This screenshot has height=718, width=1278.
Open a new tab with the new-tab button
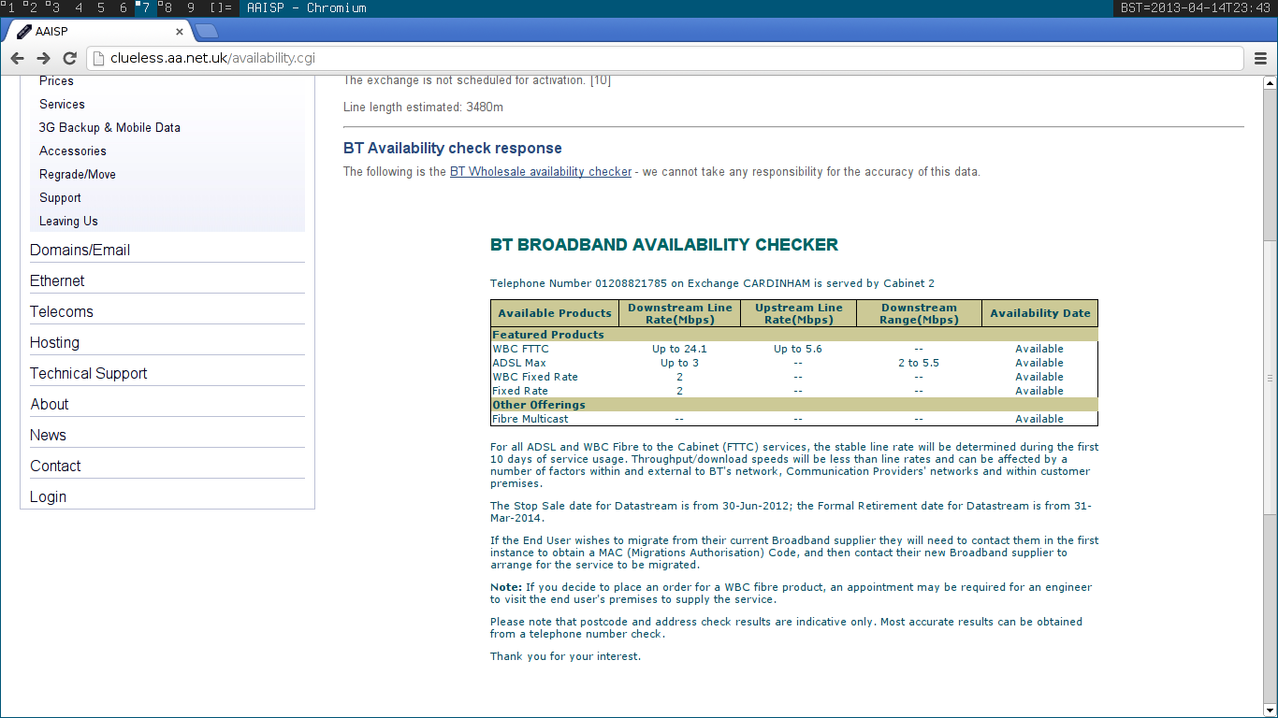point(207,32)
